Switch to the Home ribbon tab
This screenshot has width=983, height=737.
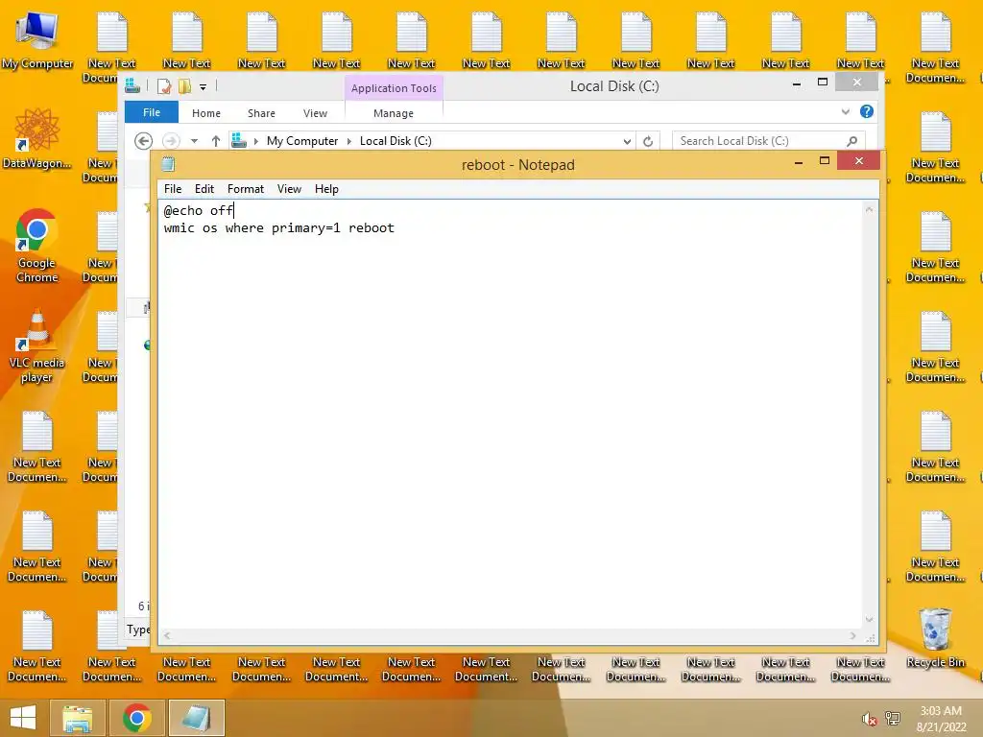[x=206, y=113]
